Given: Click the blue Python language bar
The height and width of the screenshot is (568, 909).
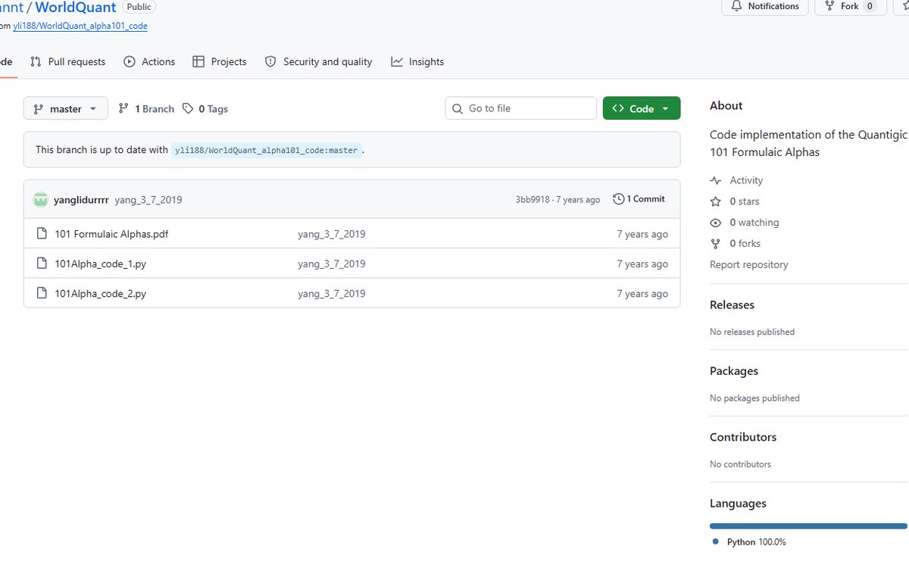Looking at the screenshot, I should click(x=809, y=526).
